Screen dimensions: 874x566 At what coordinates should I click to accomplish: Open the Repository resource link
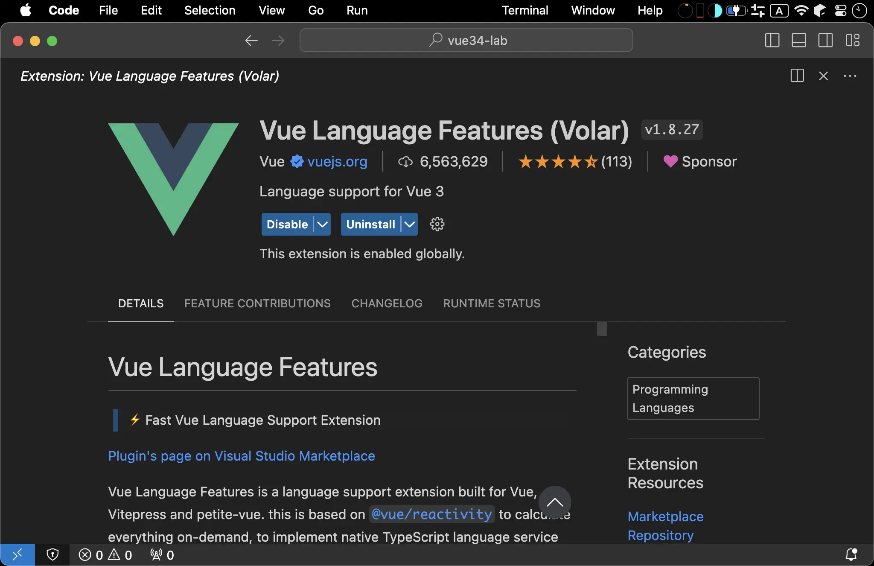[661, 535]
